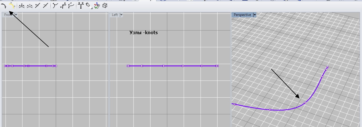Select the Remove control point tool
The width and height of the screenshot is (362, 127).
(x=29, y=5)
